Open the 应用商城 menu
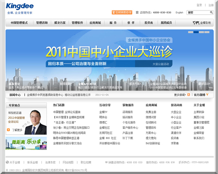The height and width of the screenshot is (174, 218). coord(95,23)
